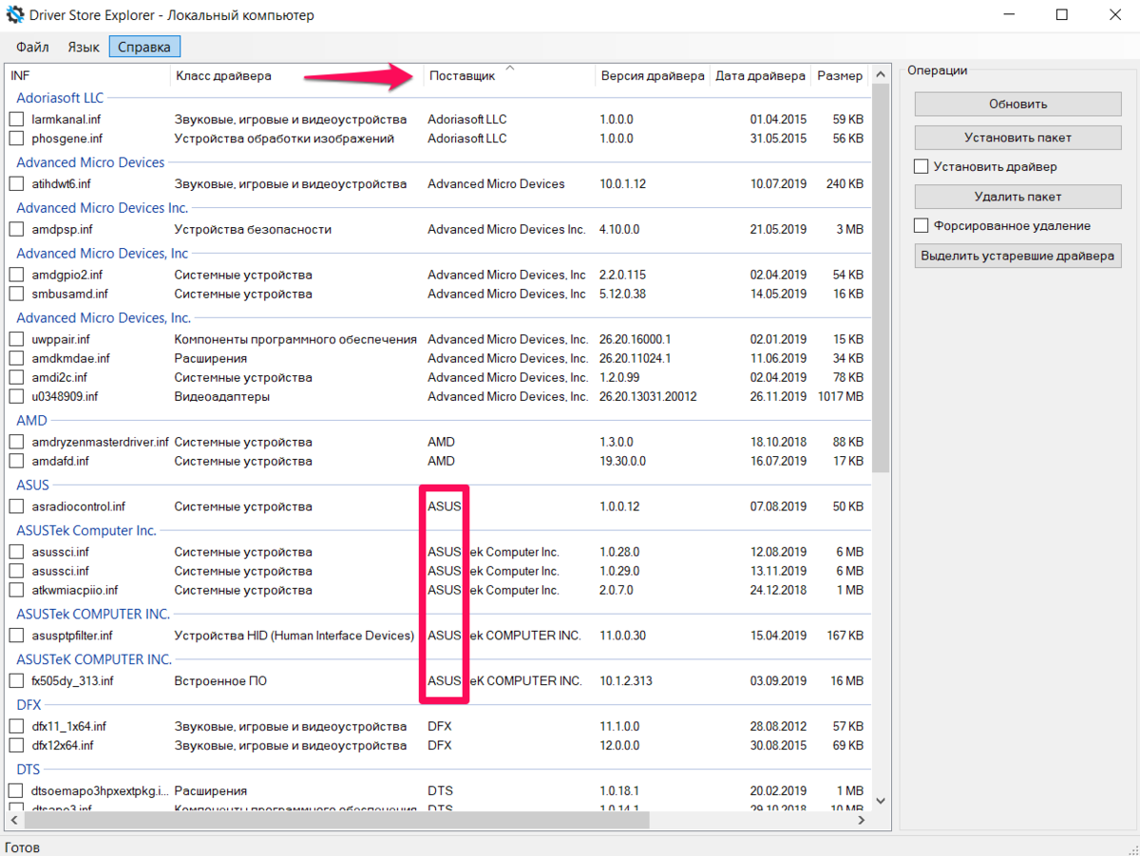Collapse the AMD group header

tap(31, 421)
